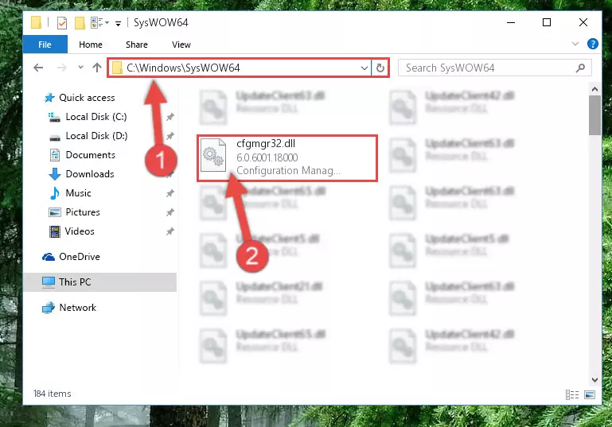This screenshot has height=427, width=612.
Task: Refresh the SysWOW64 folder
Action: pos(380,68)
